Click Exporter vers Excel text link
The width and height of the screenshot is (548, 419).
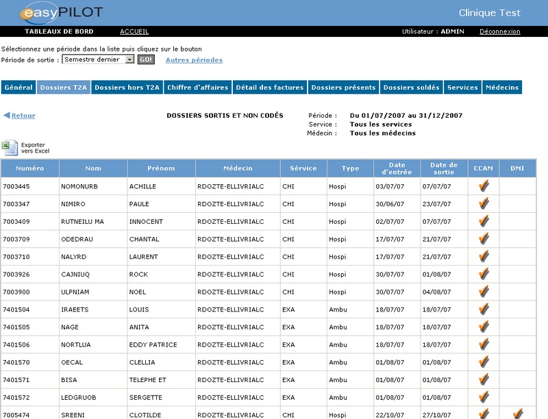pos(35,148)
